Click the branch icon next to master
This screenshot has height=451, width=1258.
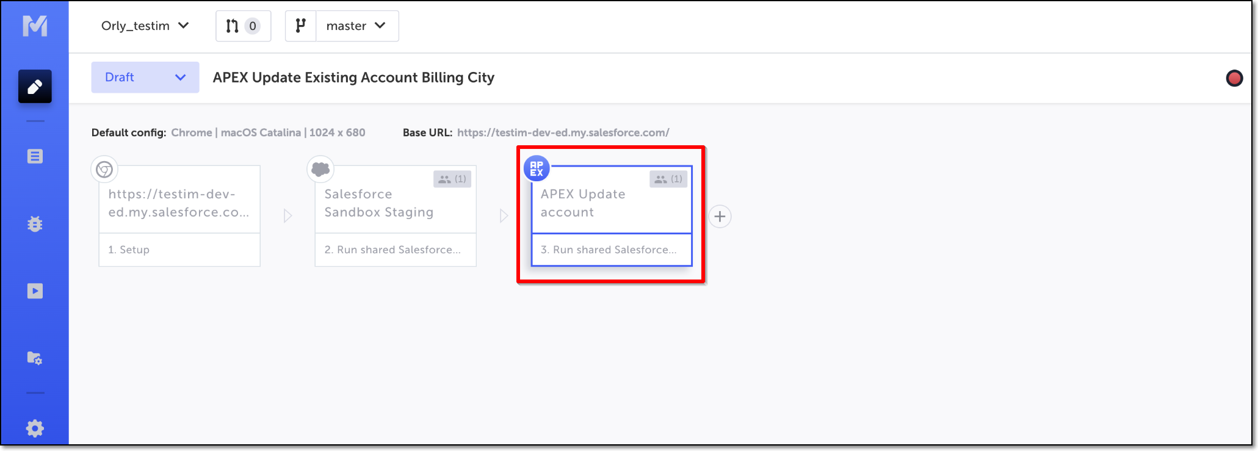click(x=301, y=26)
